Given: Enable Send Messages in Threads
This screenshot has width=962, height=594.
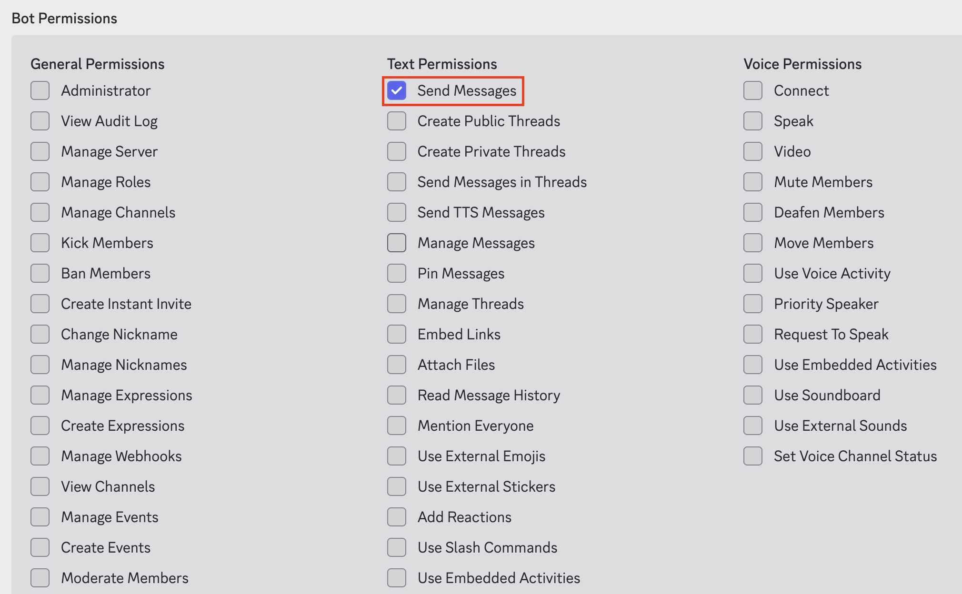Looking at the screenshot, I should [x=397, y=182].
